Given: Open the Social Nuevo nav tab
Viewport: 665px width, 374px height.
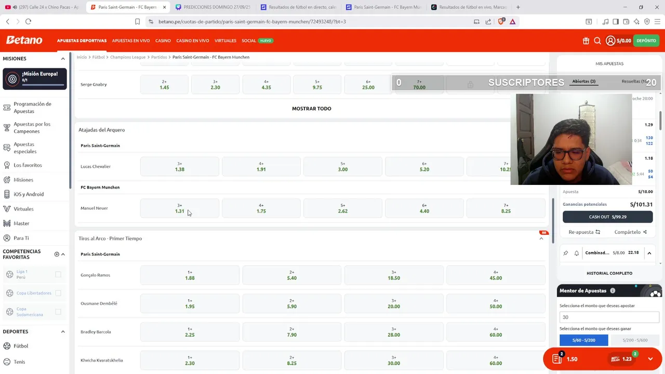Looking at the screenshot, I should point(257,41).
